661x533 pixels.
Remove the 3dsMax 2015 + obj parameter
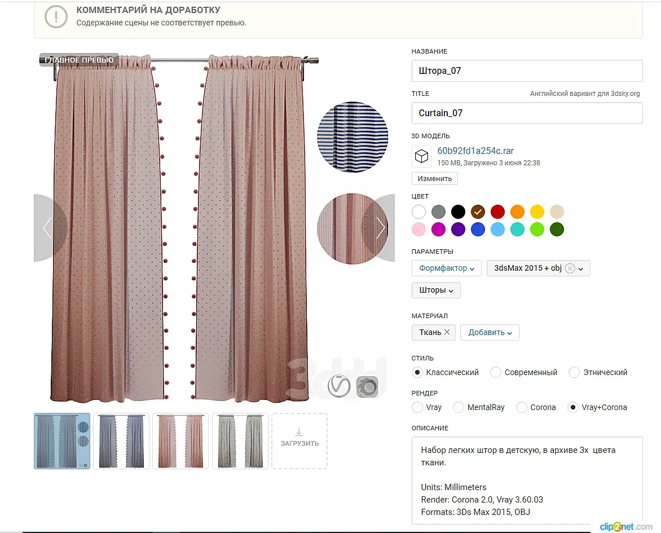570,268
